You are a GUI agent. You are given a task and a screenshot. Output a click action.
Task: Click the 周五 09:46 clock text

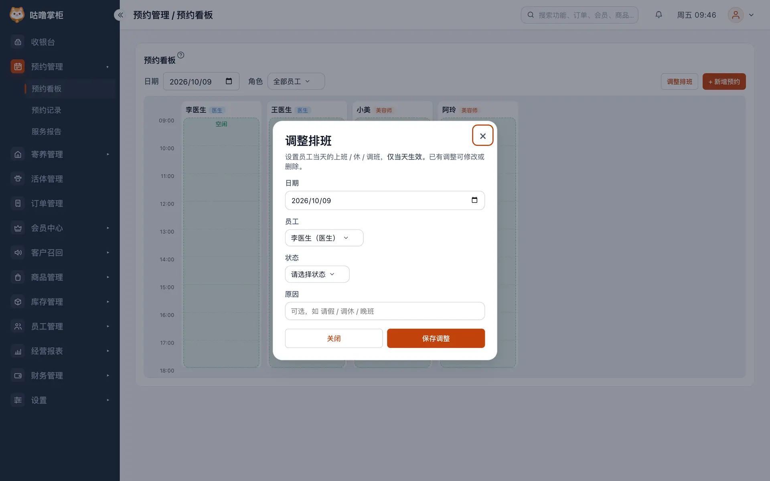696,15
